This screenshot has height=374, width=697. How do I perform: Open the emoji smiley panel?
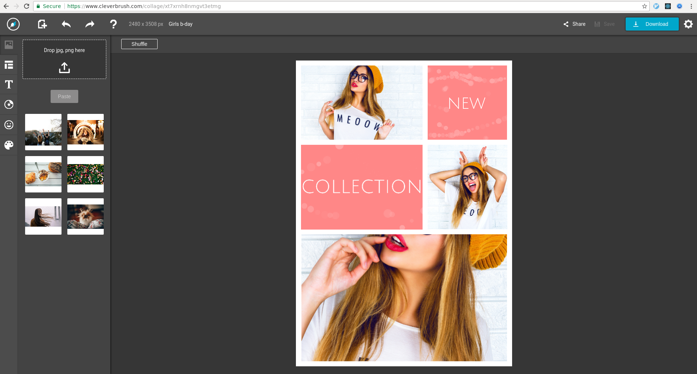click(9, 125)
